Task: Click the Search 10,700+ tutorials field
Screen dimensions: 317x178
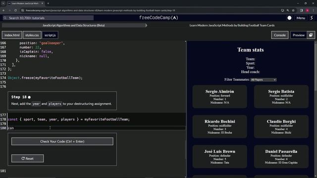Action: point(48,18)
